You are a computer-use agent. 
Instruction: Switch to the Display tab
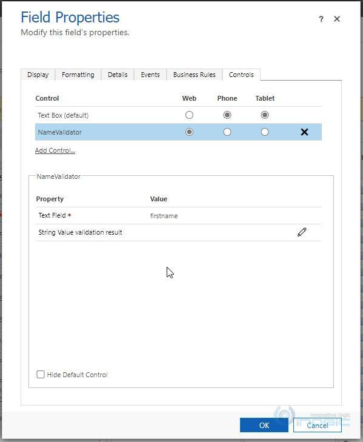click(38, 75)
